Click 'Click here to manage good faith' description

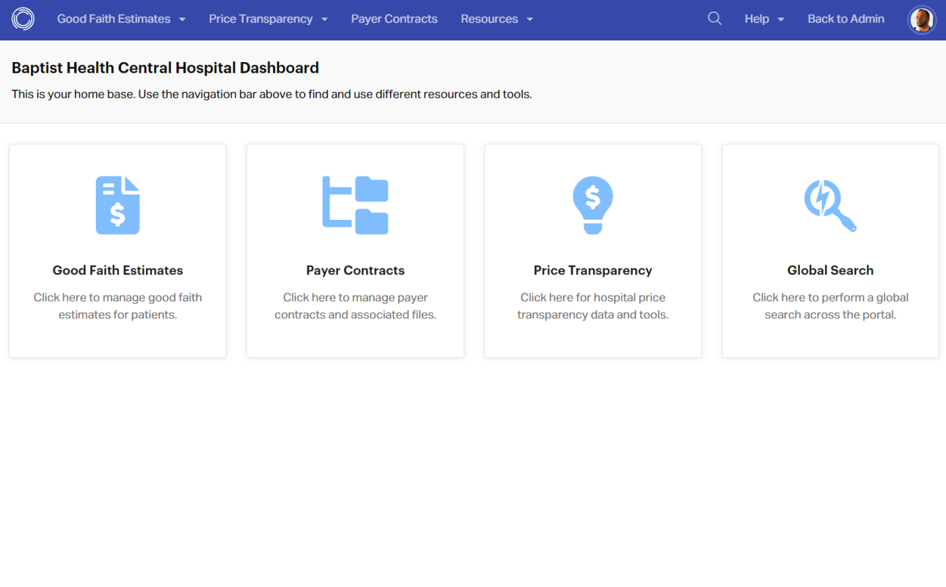(118, 306)
